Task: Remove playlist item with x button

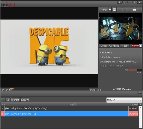Action: 8,100
